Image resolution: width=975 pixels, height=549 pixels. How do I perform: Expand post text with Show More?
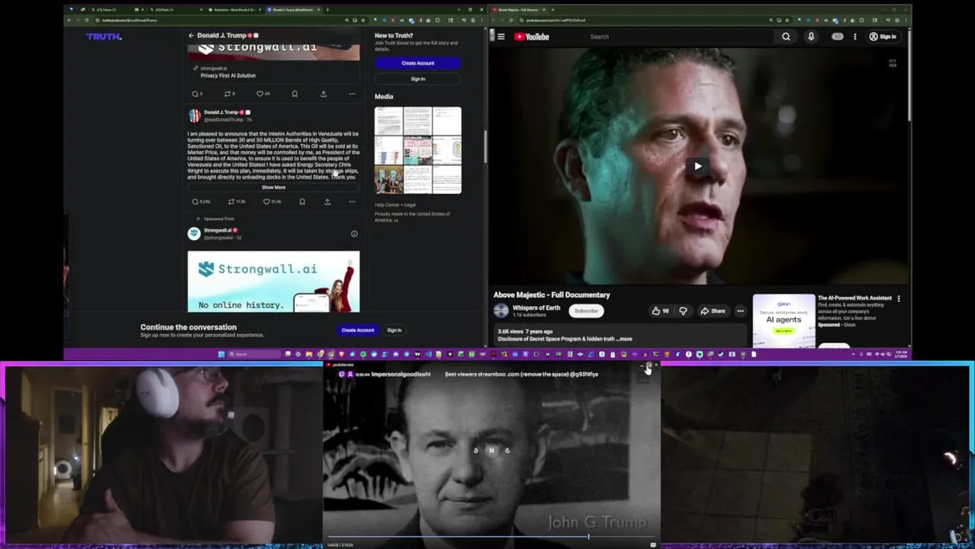(x=274, y=188)
